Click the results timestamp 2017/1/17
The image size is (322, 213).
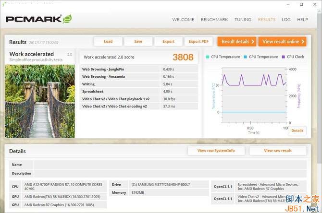coord(44,43)
